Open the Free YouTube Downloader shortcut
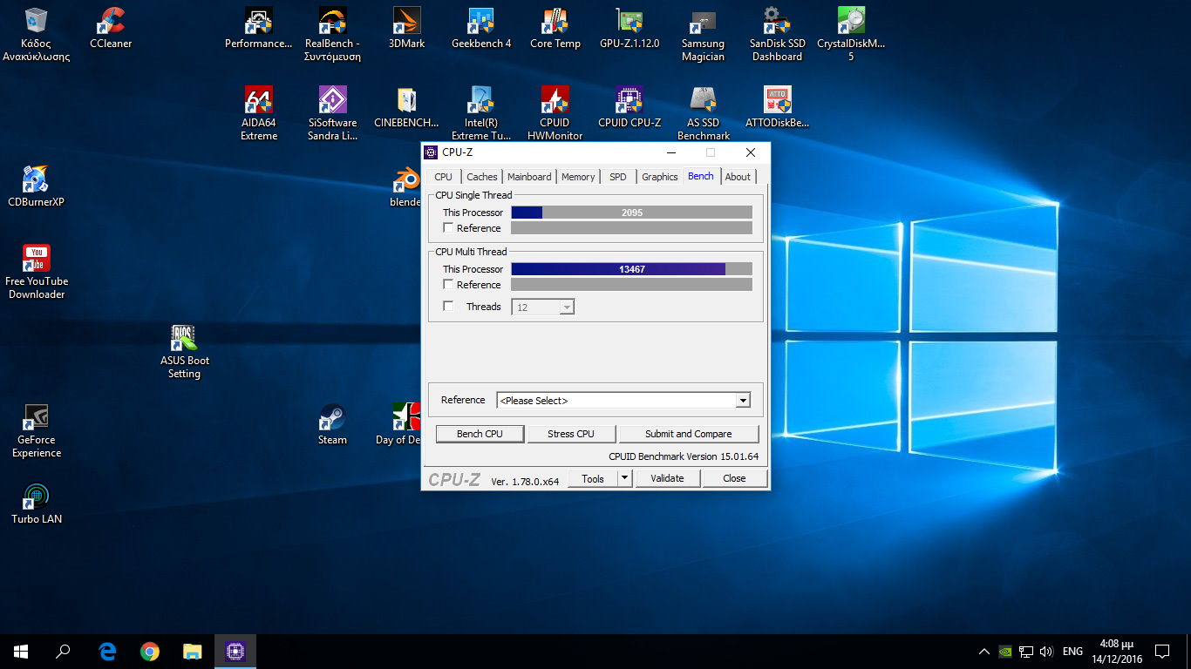Image resolution: width=1191 pixels, height=669 pixels. [37, 273]
